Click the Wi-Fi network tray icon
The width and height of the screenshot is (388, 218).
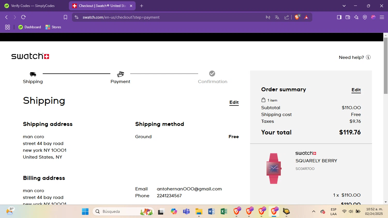[344, 212]
